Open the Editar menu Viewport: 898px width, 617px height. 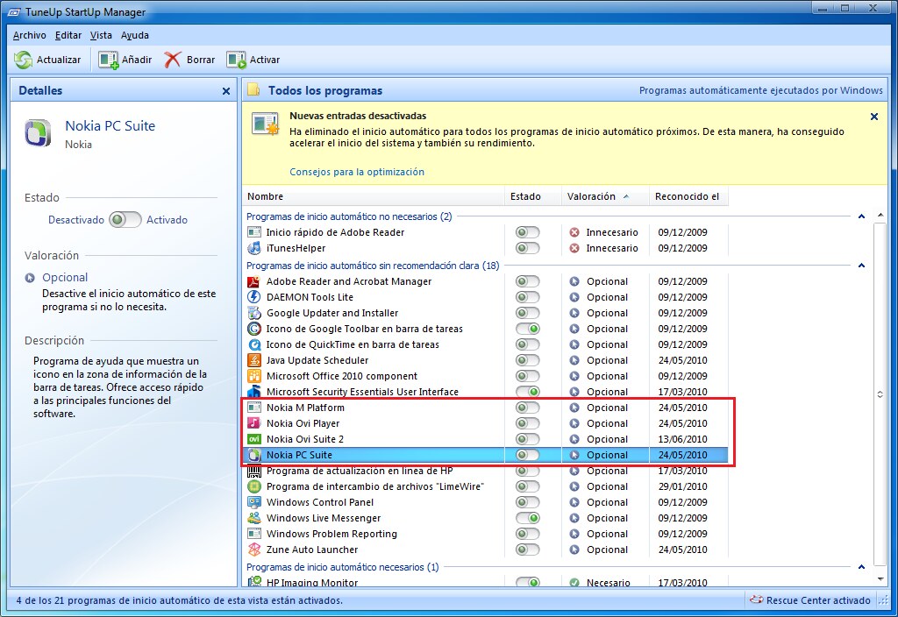(68, 35)
